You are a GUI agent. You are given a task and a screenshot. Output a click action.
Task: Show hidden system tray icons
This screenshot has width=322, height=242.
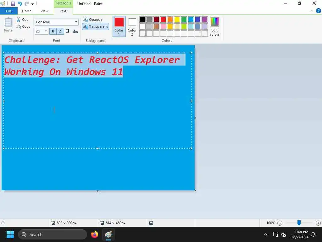[265, 234]
